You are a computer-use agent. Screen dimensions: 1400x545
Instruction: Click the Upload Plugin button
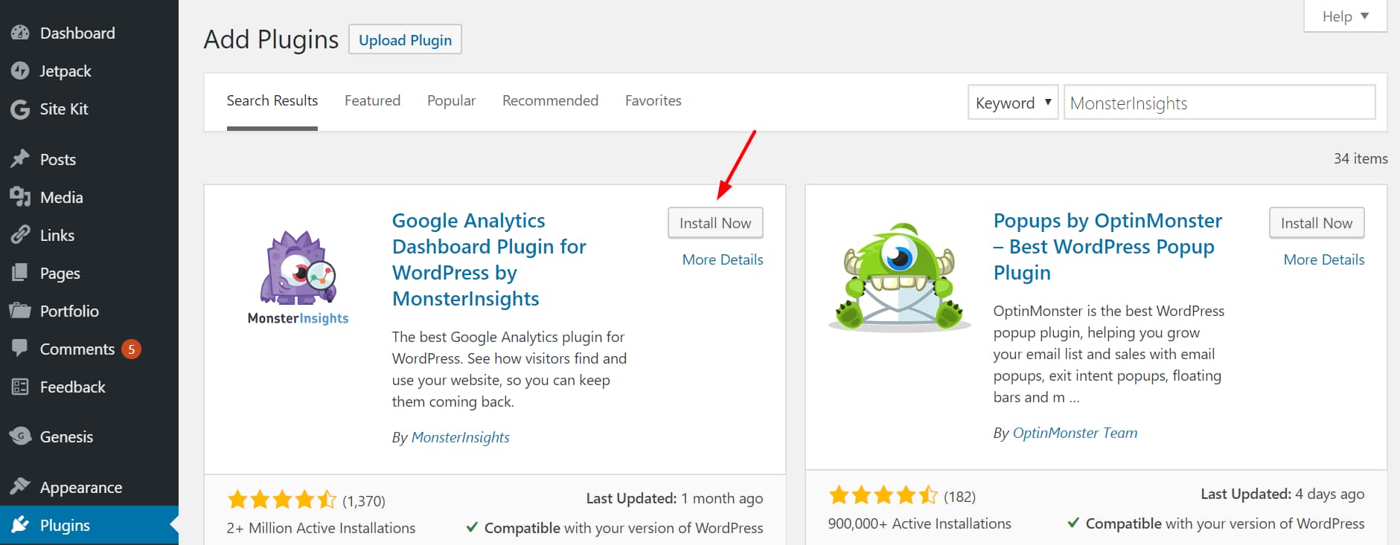click(405, 39)
